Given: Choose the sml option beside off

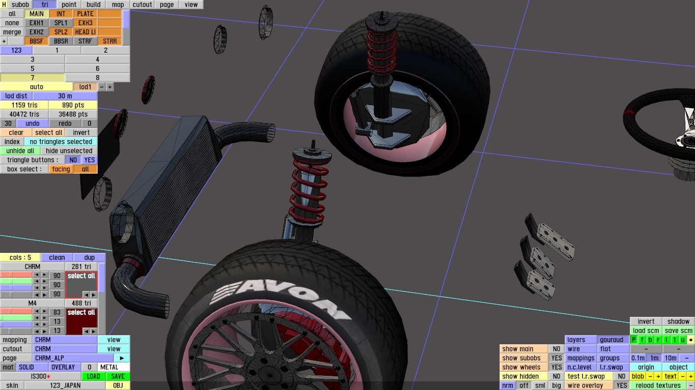Looking at the screenshot, I should pyautogui.click(x=540, y=385).
